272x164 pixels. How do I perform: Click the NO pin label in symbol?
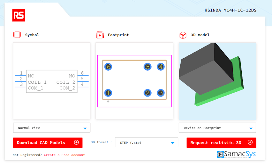72,76
